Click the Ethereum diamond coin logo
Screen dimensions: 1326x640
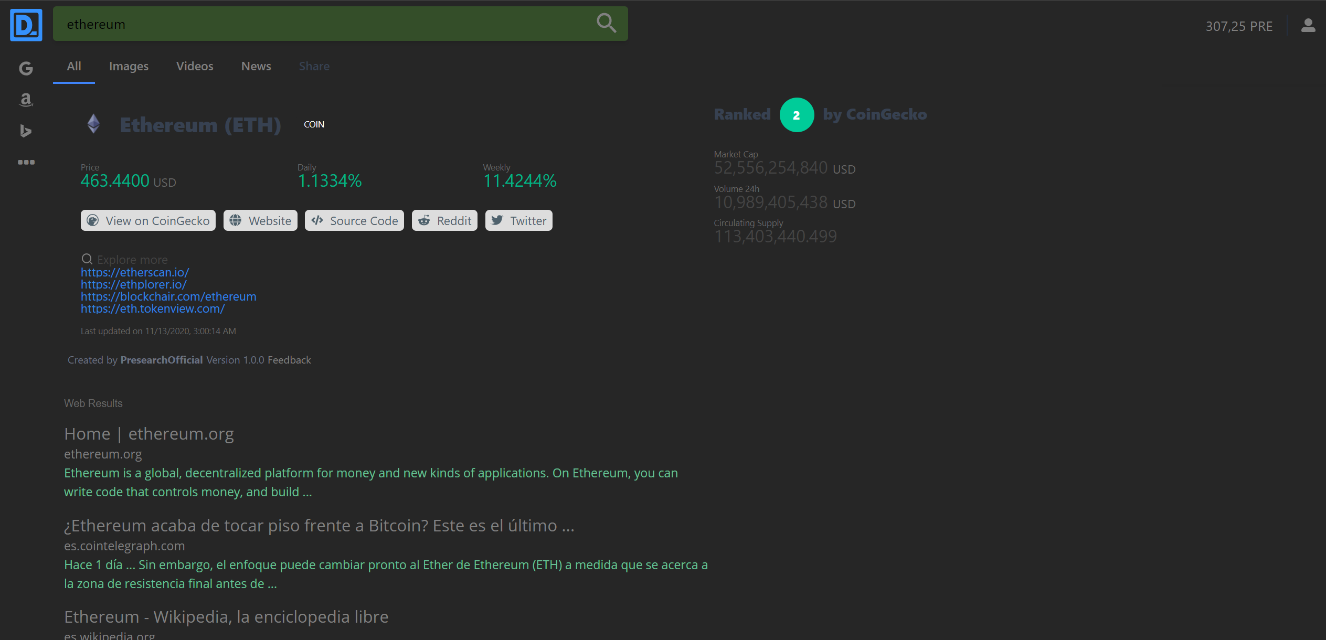click(93, 124)
